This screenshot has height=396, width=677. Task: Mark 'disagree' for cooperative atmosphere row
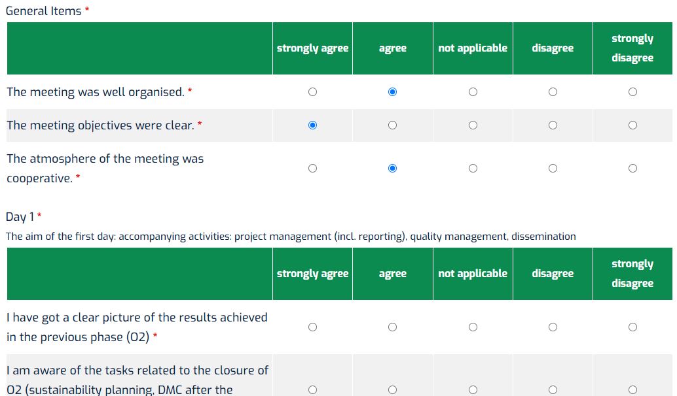tap(553, 169)
